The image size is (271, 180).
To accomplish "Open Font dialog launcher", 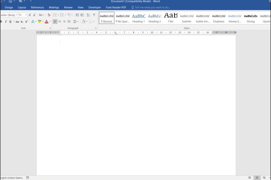I will [x=50, y=28].
